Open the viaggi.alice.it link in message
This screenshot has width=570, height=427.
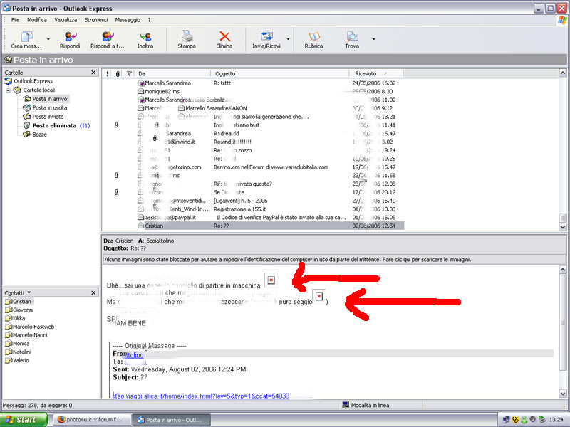click(201, 396)
